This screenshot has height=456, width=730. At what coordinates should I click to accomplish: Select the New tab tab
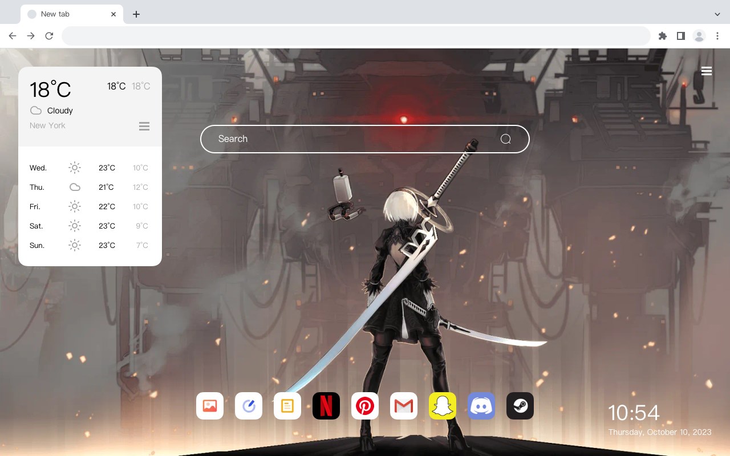(72, 14)
